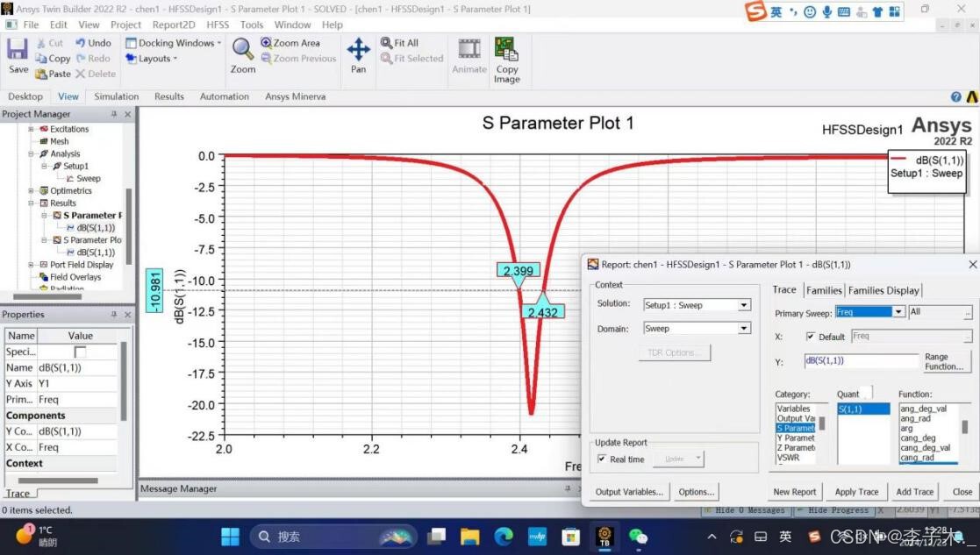Collapse the Analysis tree node
Screen dimensions: 980x555
(31, 153)
